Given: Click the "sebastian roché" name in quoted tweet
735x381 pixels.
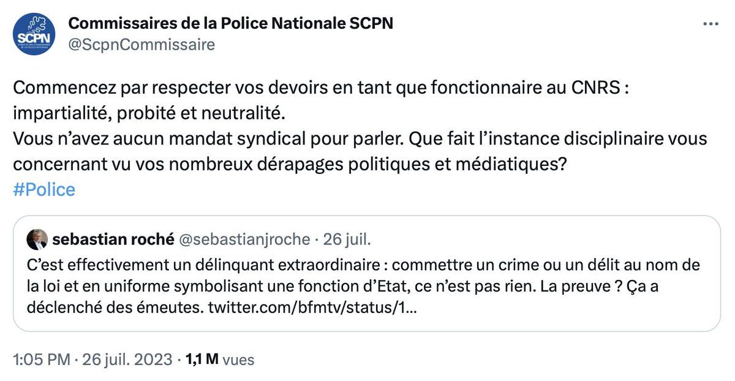Looking at the screenshot, I should pyautogui.click(x=113, y=240).
